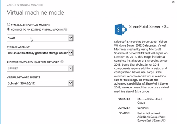Screen dimensions: 177x124
Task: Expand the Storage Account dropdown arrow
Action: (71, 53)
